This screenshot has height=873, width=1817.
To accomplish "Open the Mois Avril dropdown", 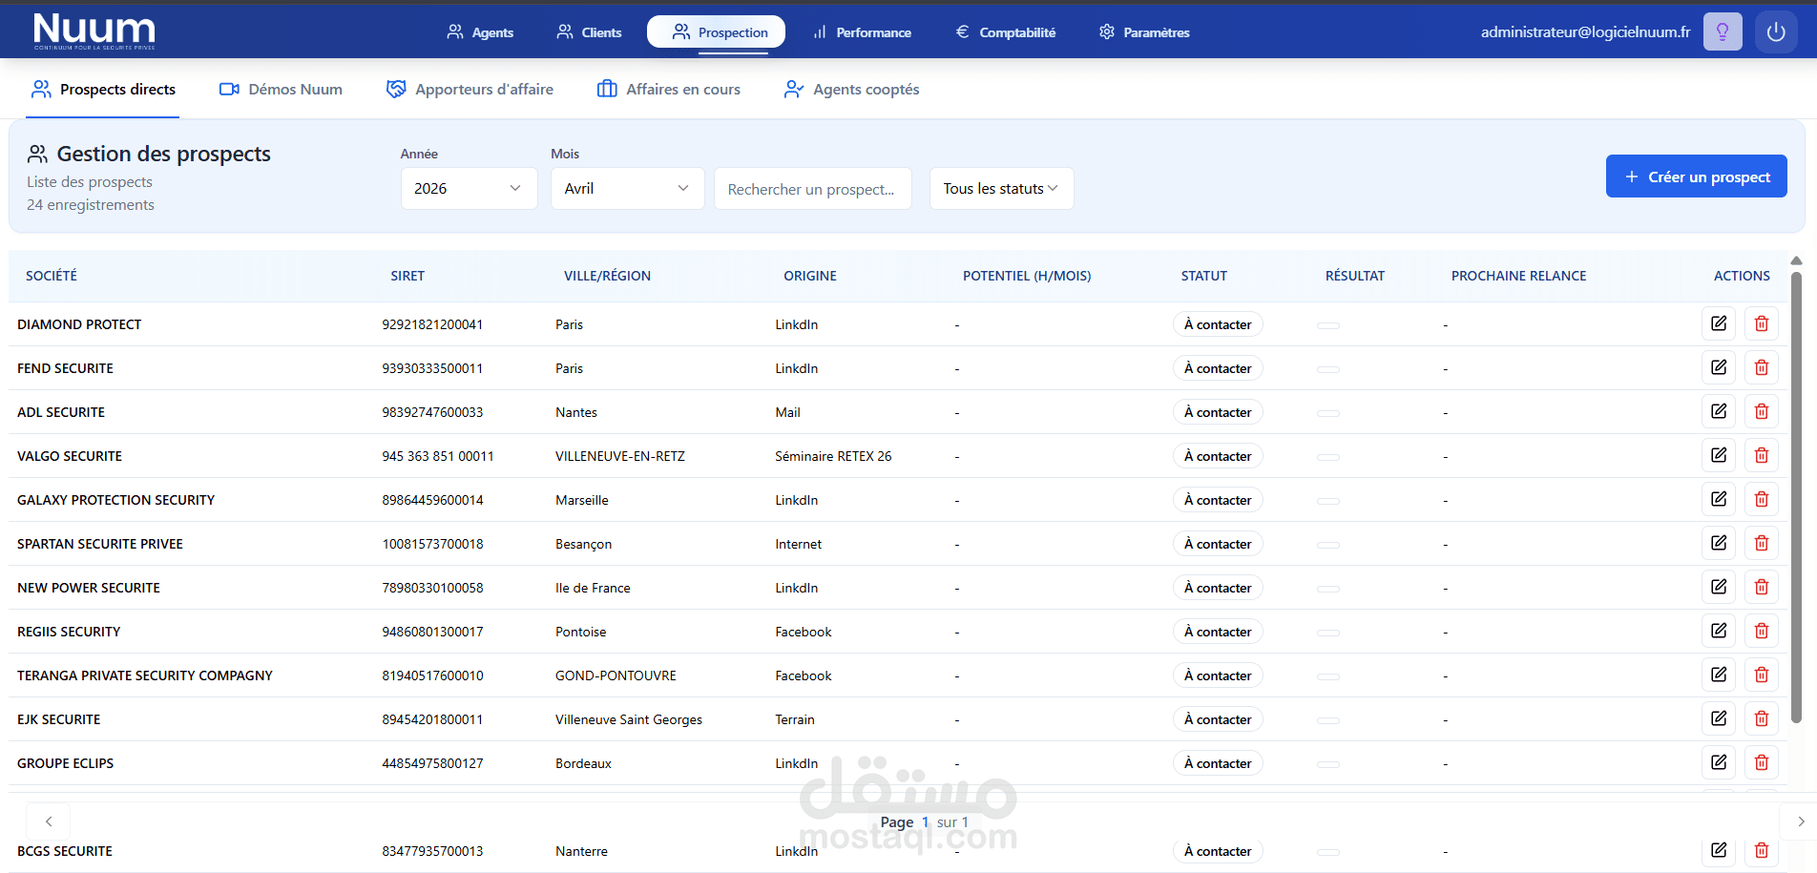I will coord(627,188).
